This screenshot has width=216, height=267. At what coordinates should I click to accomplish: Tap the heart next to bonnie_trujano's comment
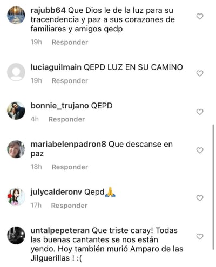[x=200, y=112]
